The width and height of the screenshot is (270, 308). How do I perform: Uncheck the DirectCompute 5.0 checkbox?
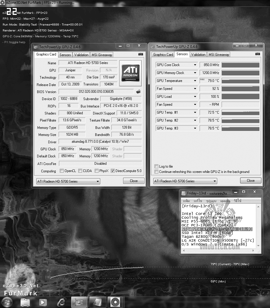point(113,171)
